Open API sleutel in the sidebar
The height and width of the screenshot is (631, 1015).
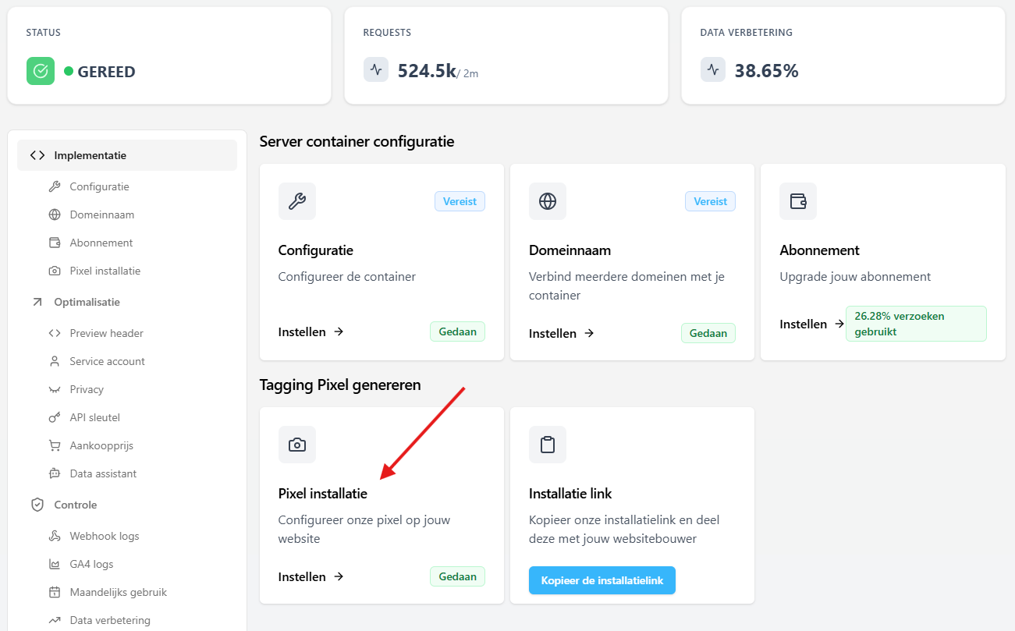click(x=94, y=417)
